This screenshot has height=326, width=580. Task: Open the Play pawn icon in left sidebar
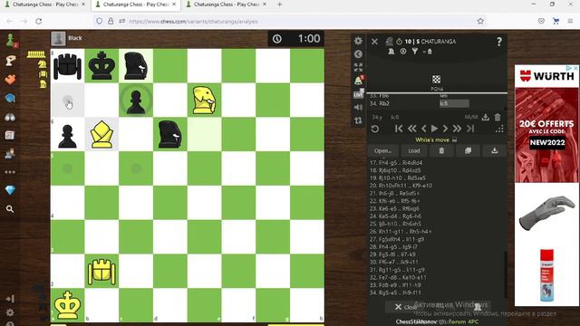[x=10, y=40]
